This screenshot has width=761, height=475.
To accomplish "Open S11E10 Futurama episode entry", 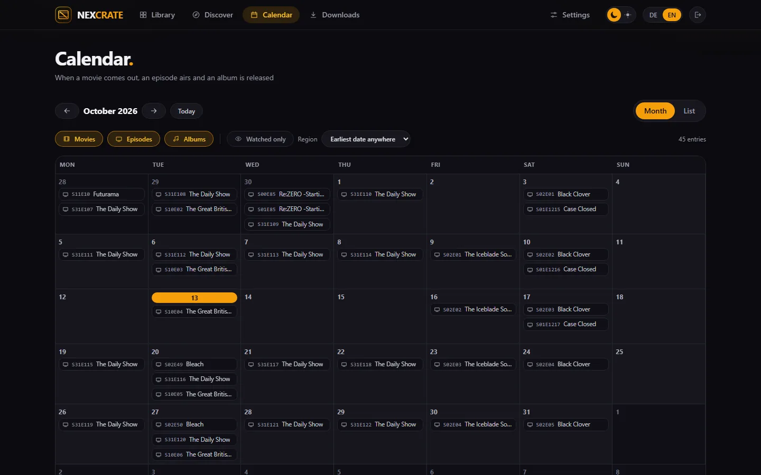I will pos(101,194).
